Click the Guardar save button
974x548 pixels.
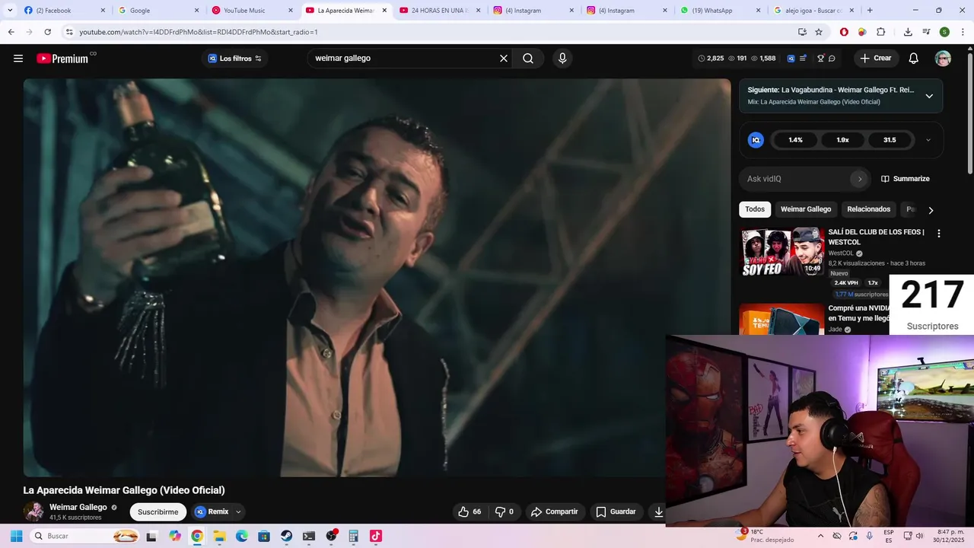point(616,511)
